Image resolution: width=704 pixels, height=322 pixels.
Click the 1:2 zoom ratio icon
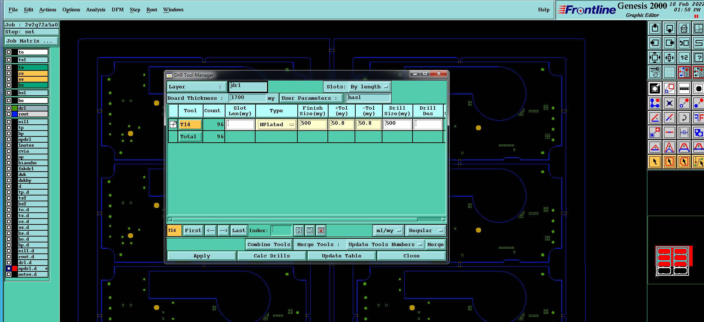[x=684, y=58]
